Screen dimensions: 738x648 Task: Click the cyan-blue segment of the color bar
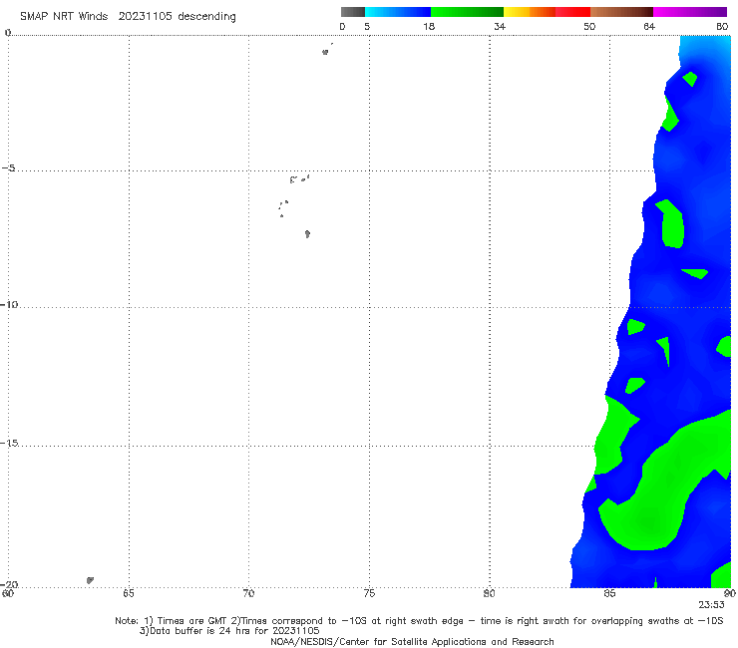pos(398,12)
